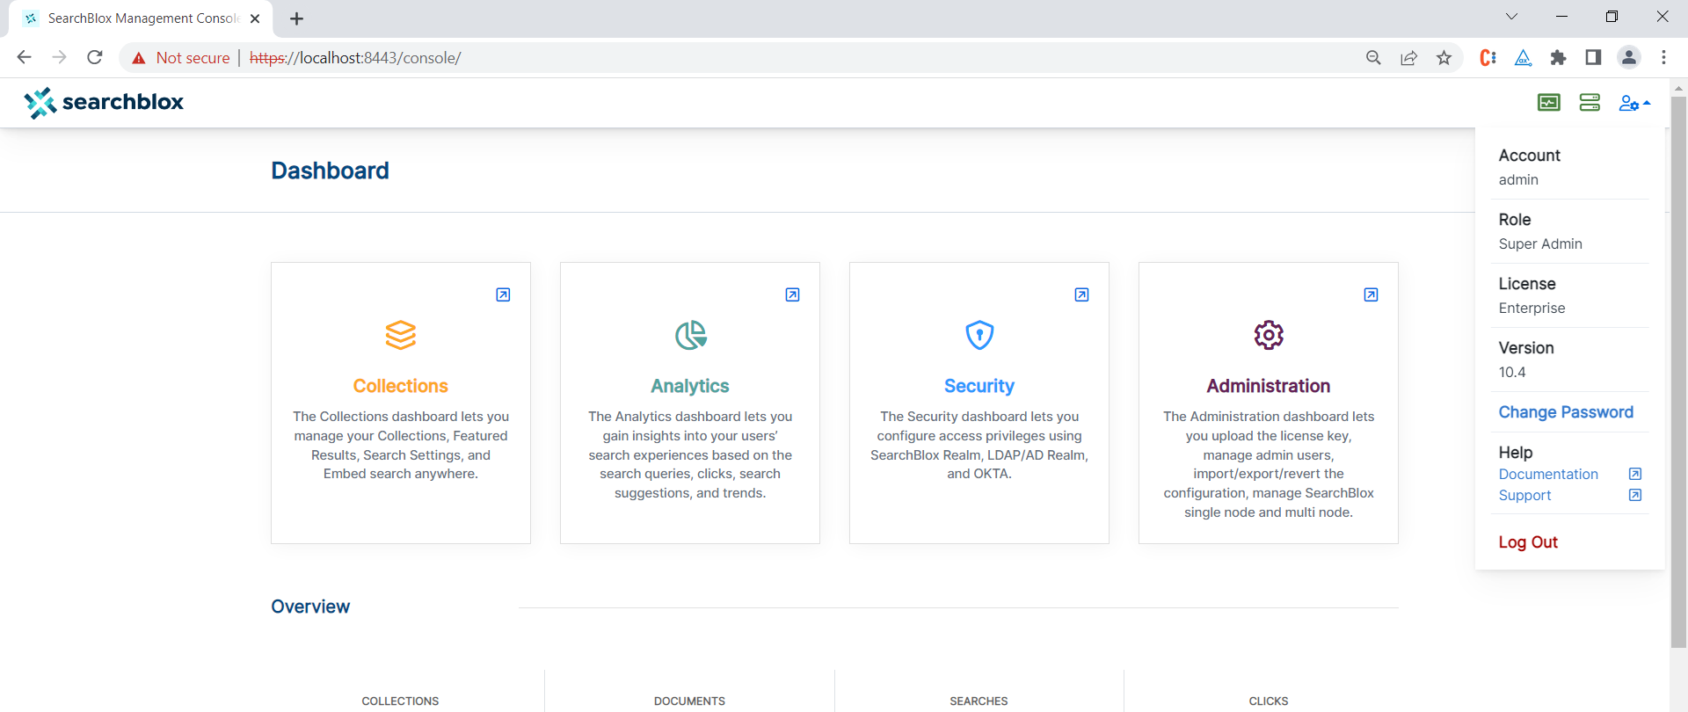Click the Not secure warning indicator
1688x712 pixels.
pos(180,58)
